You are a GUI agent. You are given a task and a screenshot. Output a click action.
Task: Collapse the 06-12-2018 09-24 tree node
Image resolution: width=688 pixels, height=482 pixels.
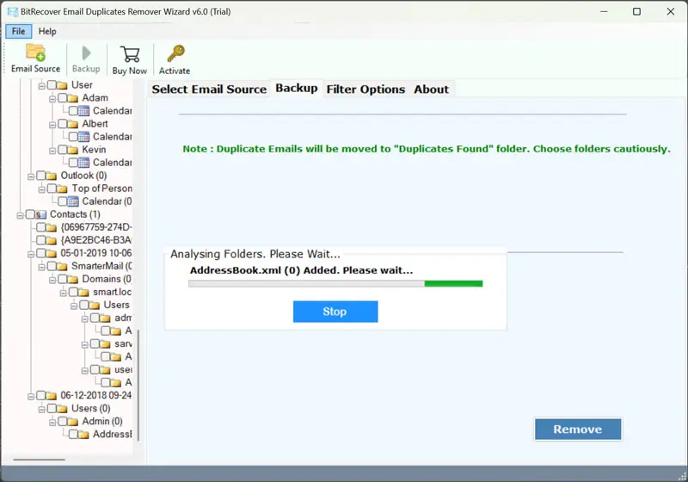[31, 397]
